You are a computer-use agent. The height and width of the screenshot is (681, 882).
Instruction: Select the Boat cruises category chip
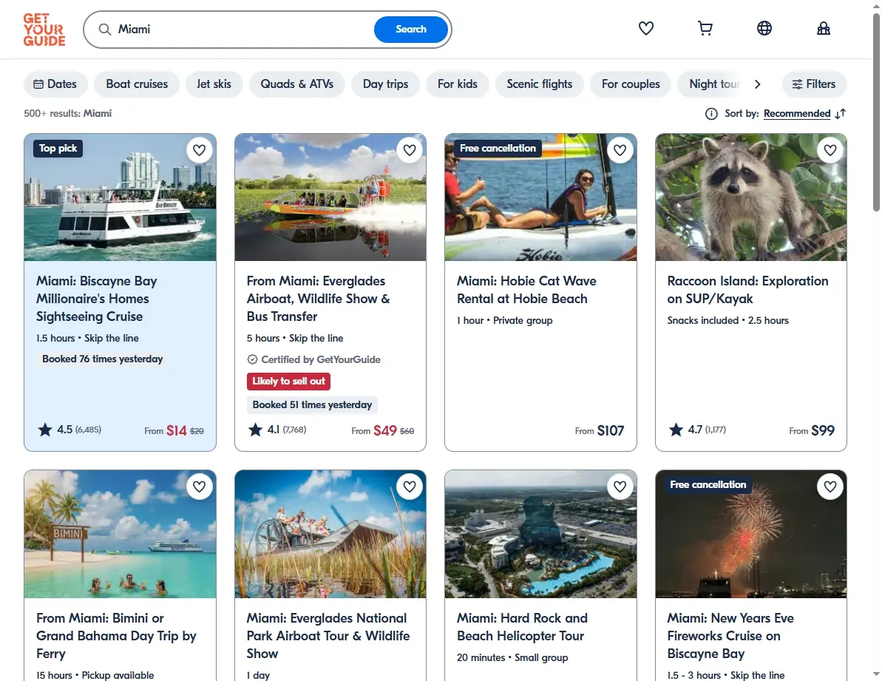[137, 84]
